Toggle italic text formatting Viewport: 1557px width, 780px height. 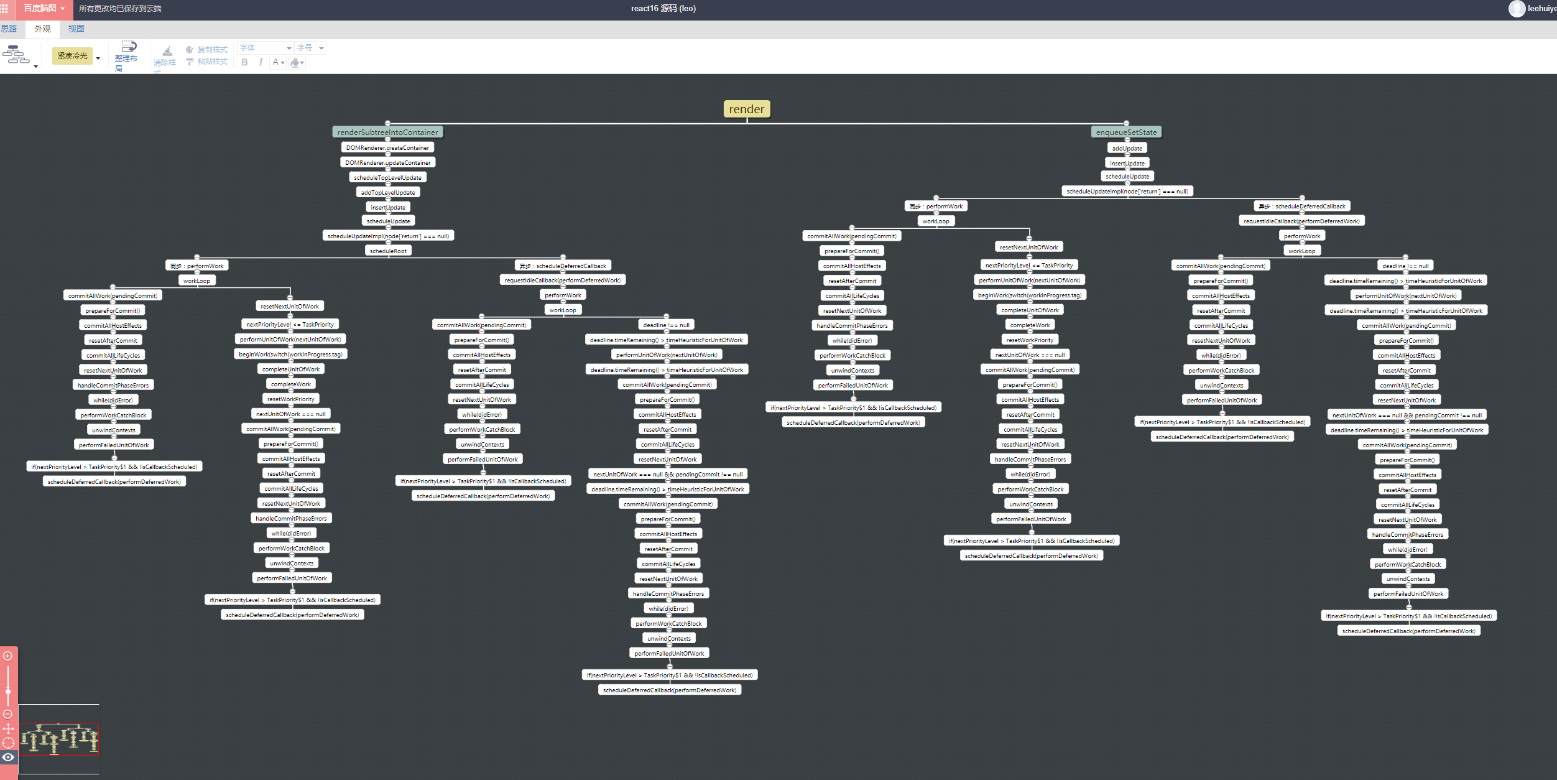(x=261, y=62)
